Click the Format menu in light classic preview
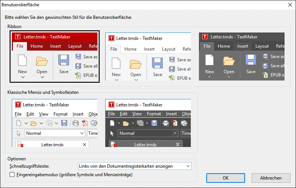The image size is (296, 188). click(61, 114)
